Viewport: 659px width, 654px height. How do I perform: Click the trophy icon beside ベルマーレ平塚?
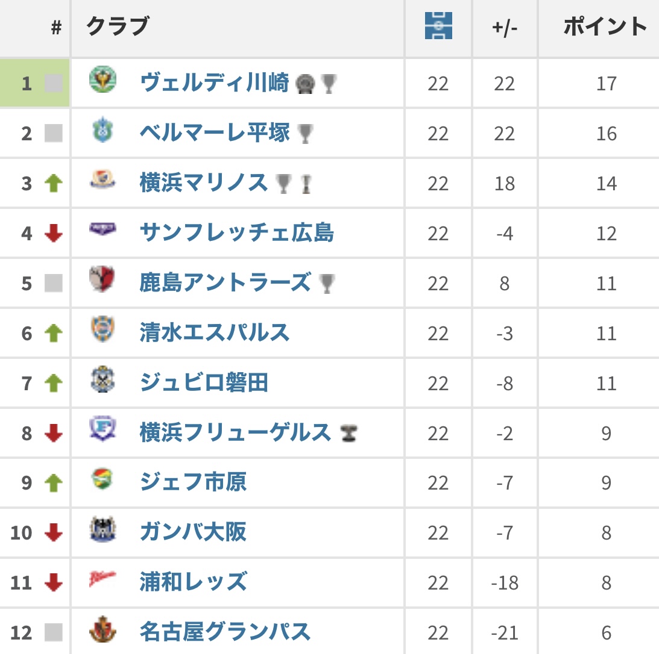(306, 133)
